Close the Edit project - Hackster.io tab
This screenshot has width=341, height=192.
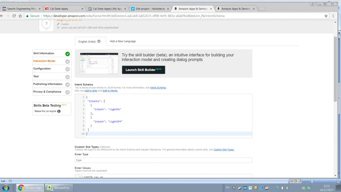click(168, 9)
